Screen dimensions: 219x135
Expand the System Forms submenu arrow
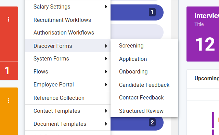pyautogui.click(x=106, y=58)
